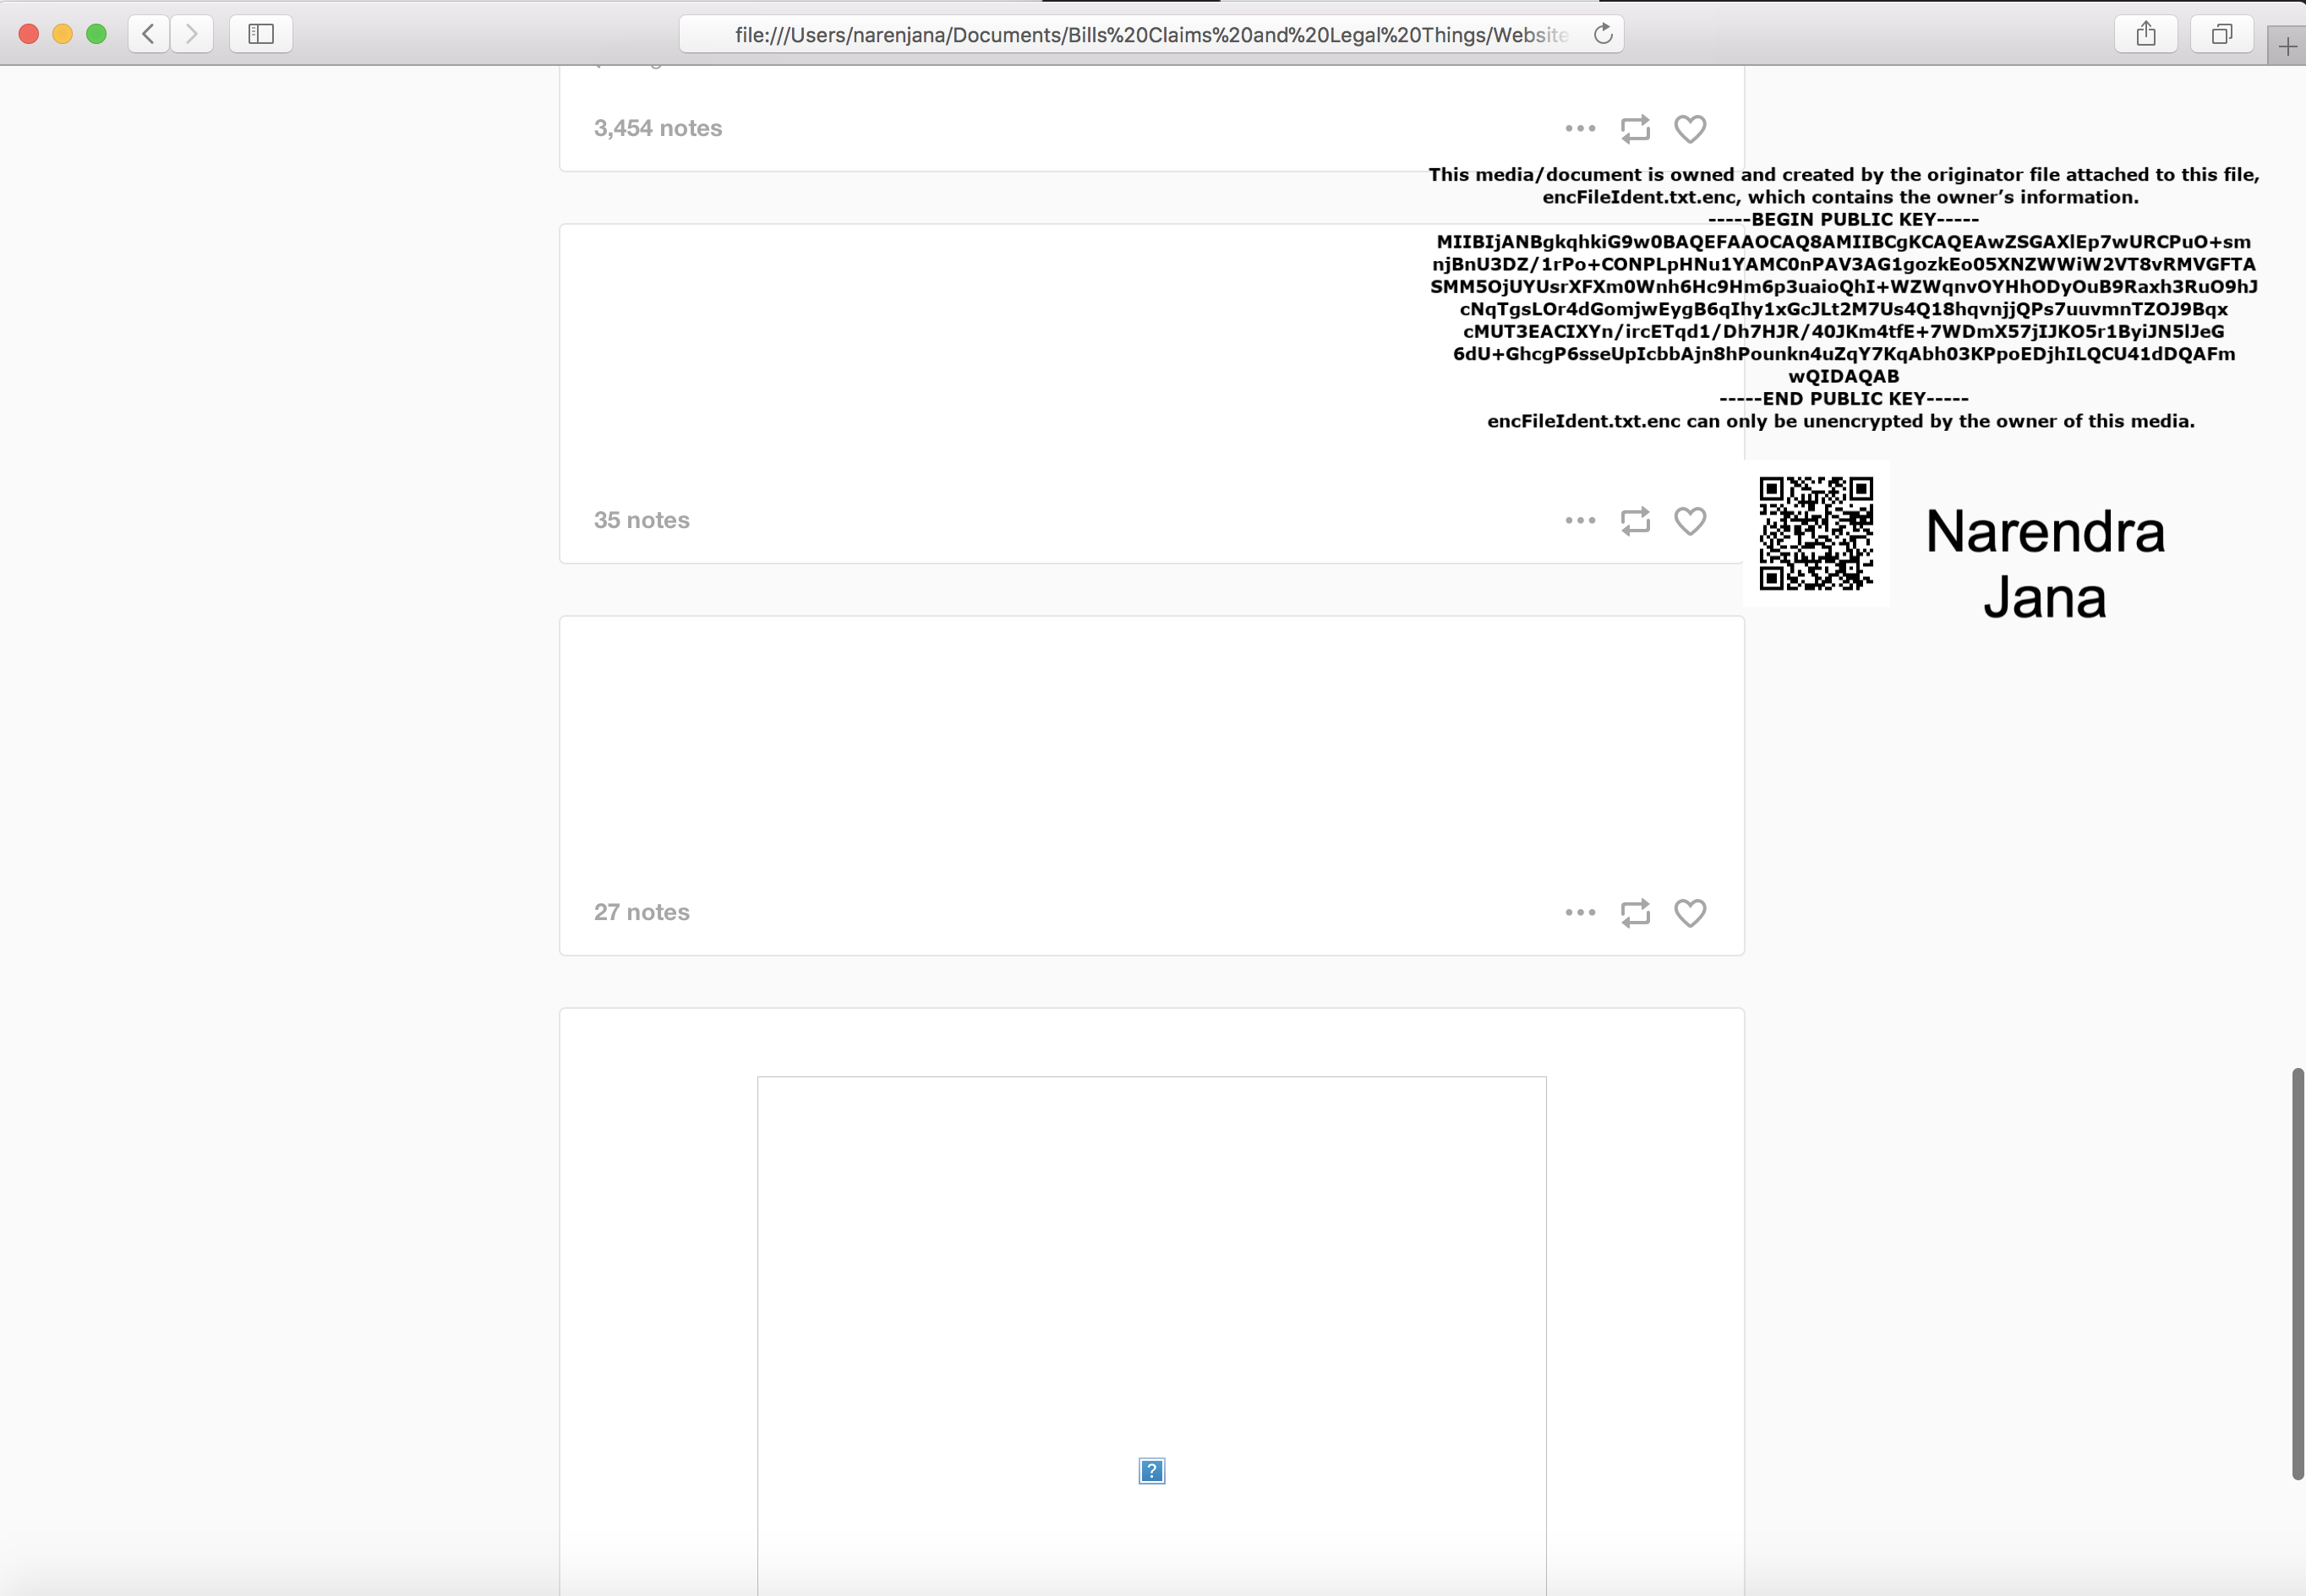Click the QR code image
This screenshot has width=2306, height=1596.
(x=1816, y=533)
